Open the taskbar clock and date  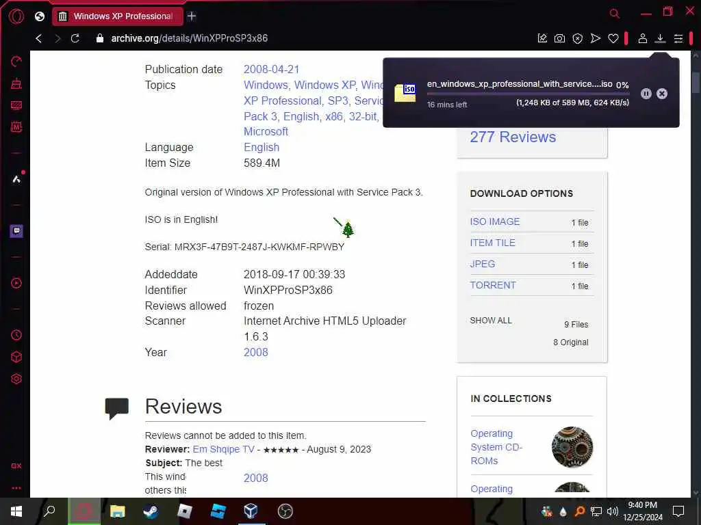coord(642,511)
